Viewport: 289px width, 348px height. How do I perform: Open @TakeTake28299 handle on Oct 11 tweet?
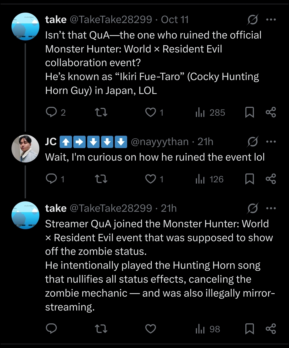pyautogui.click(x=111, y=20)
